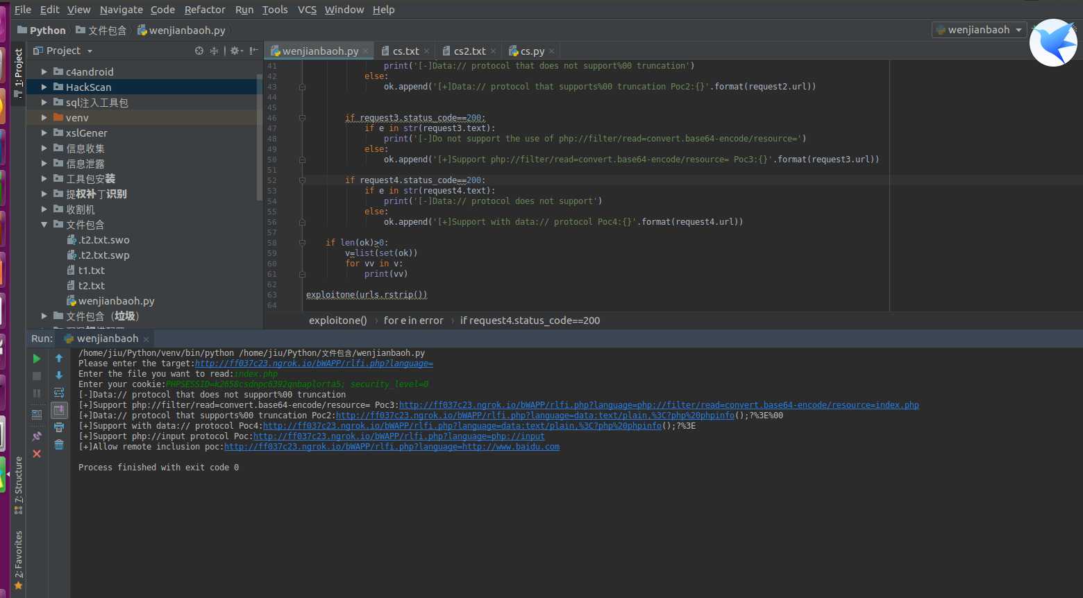Clear console output with the trash icon
This screenshot has width=1083, height=598.
[x=59, y=445]
